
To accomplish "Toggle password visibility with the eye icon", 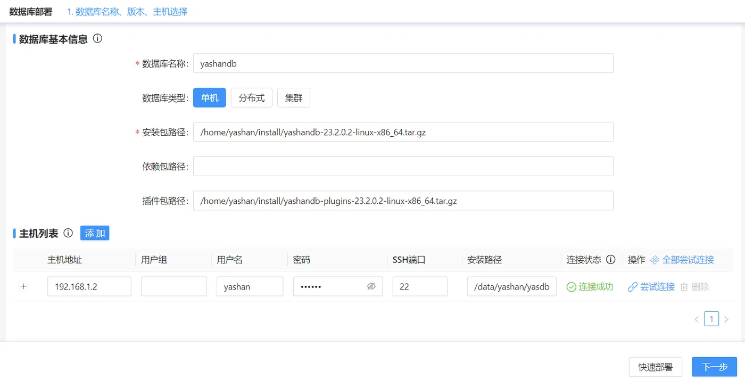I will point(372,286).
